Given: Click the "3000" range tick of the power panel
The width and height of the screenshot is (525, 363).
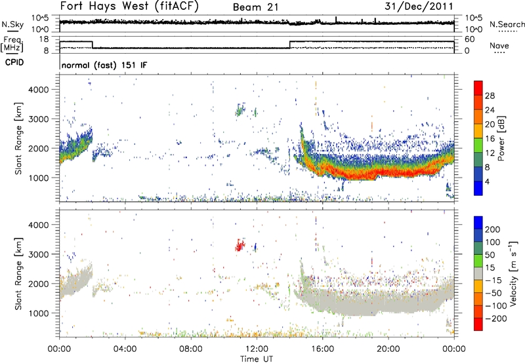Looking at the screenshot, I should (x=39, y=119).
